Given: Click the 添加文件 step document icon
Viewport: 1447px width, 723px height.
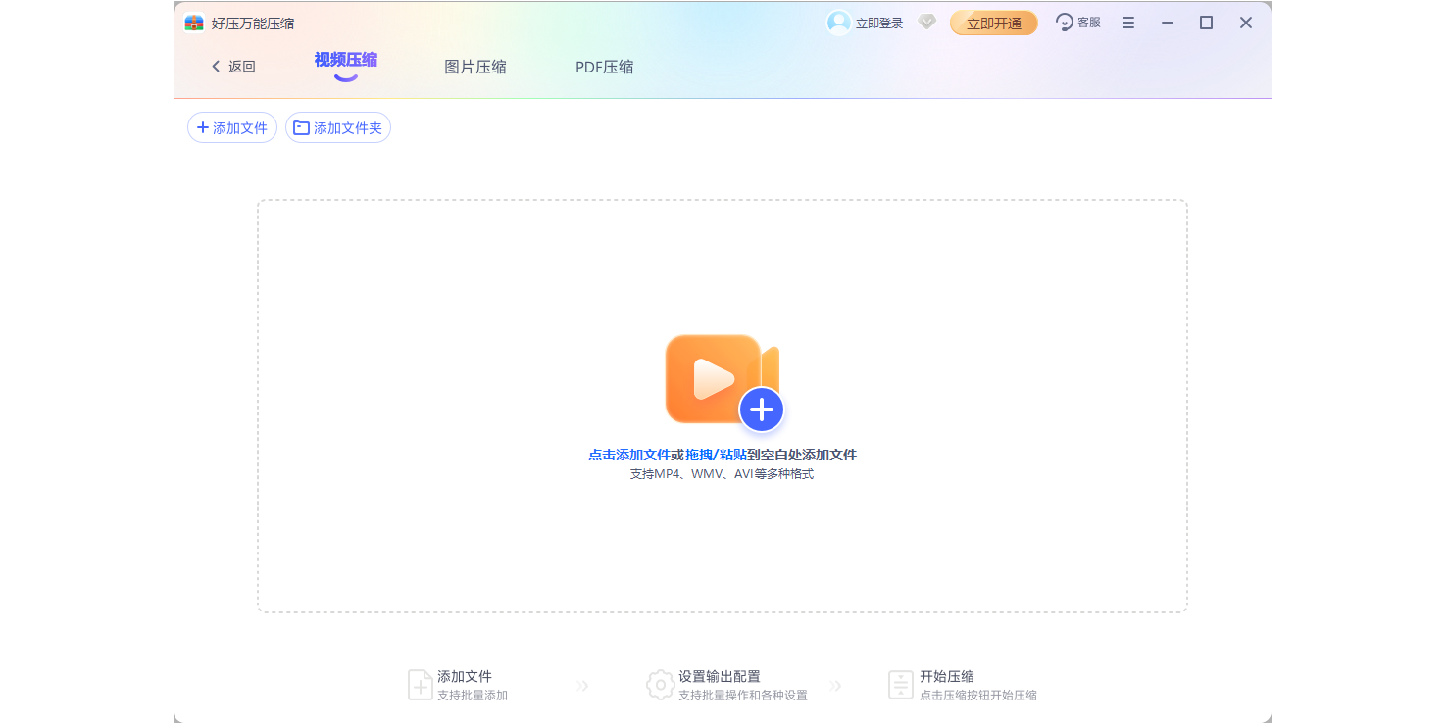Looking at the screenshot, I should click(x=420, y=685).
